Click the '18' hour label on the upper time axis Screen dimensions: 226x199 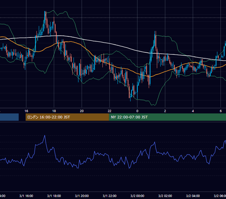[x=54, y=111]
